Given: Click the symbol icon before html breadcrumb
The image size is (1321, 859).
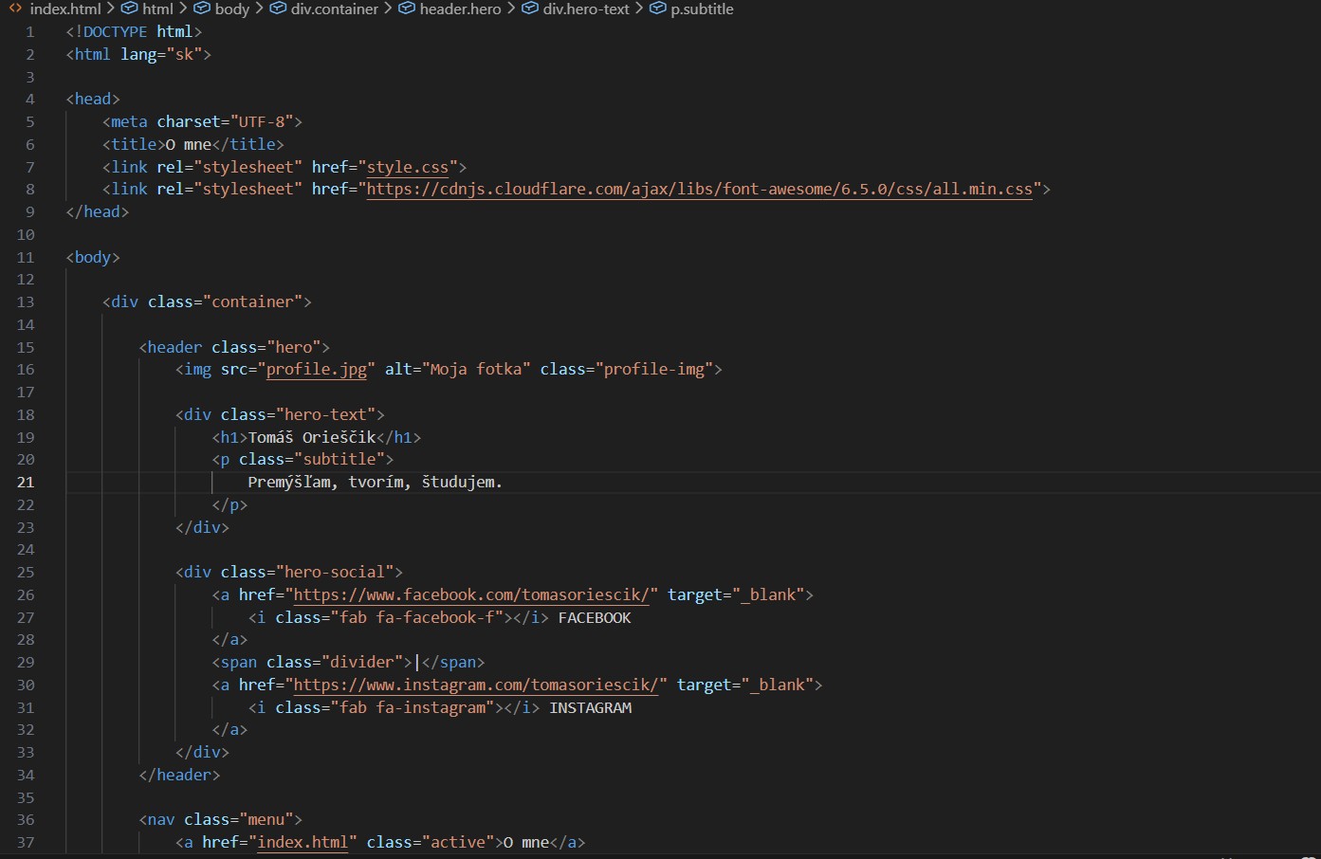Looking at the screenshot, I should coord(129,9).
